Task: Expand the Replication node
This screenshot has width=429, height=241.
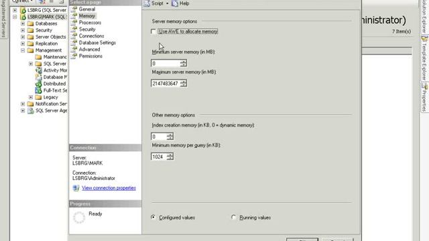Action: tap(23, 44)
